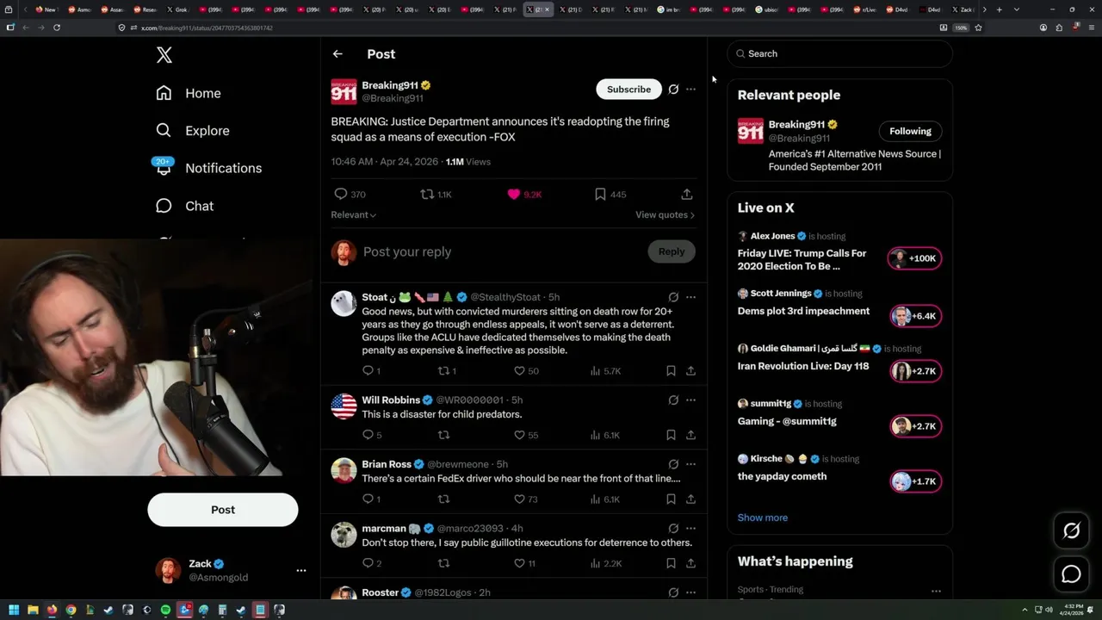The height and width of the screenshot is (620, 1102).
Task: Click the large Post button
Action: (223, 510)
